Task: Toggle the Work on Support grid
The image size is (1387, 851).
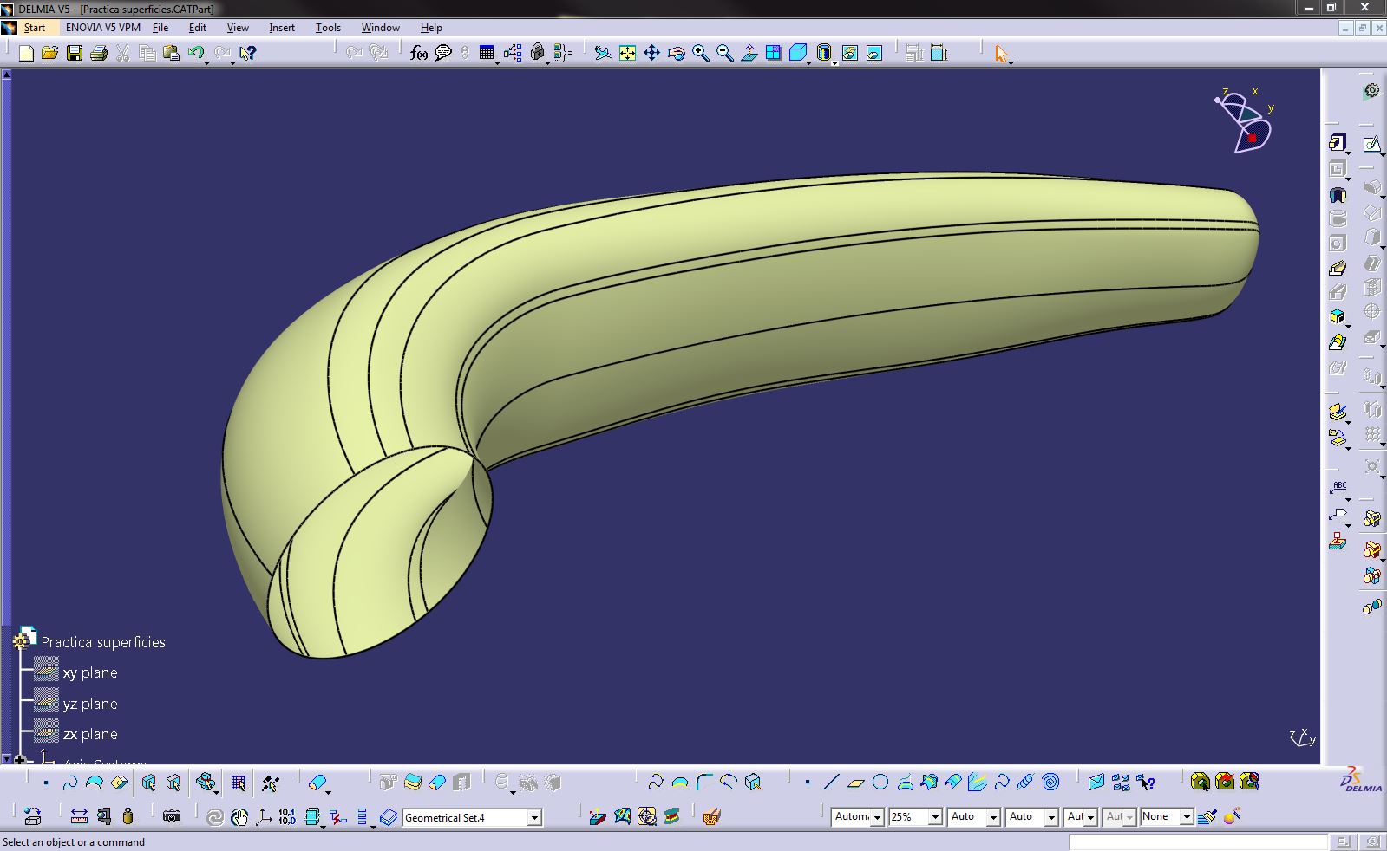Action: [x=239, y=783]
